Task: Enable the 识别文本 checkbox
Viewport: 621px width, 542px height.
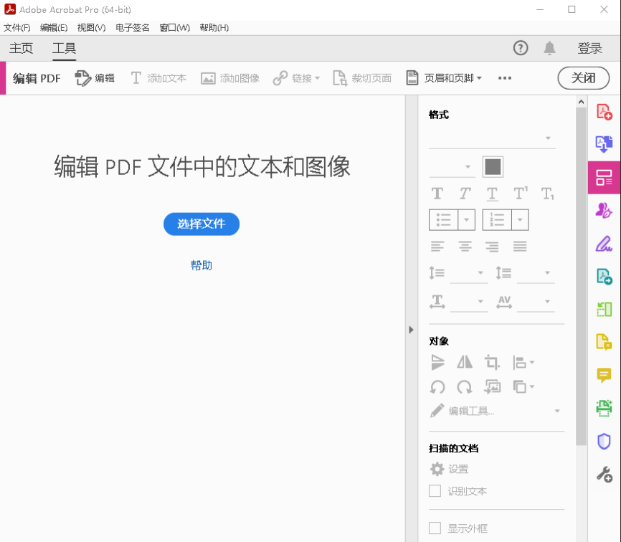Action: coord(435,491)
